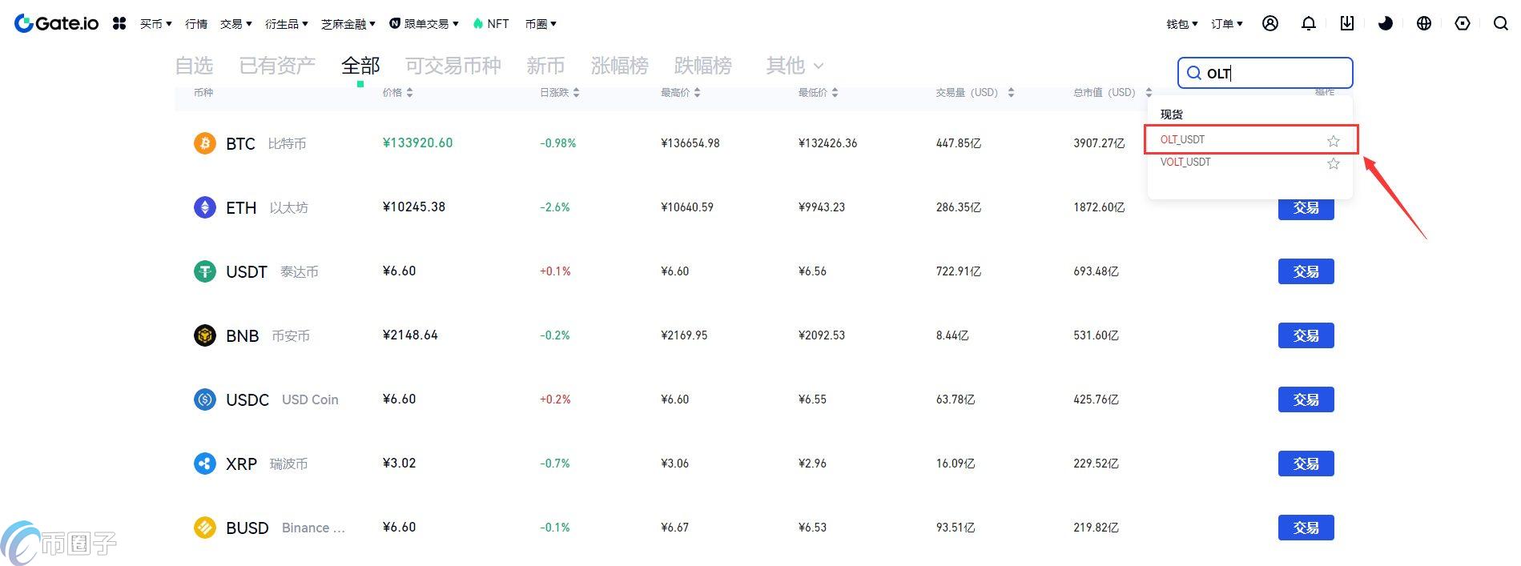
Task: Switch to the 全部 tab
Action: click(360, 66)
